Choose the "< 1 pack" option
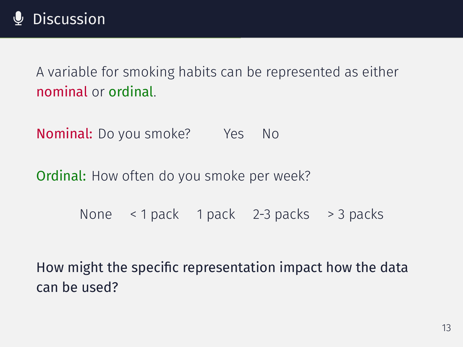 pyautogui.click(x=154, y=214)
